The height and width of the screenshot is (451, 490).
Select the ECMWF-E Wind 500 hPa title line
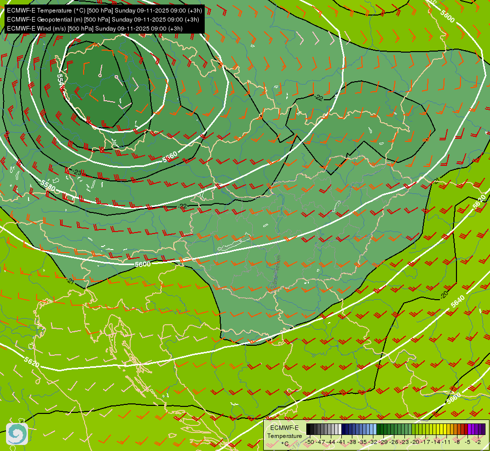coord(95,29)
